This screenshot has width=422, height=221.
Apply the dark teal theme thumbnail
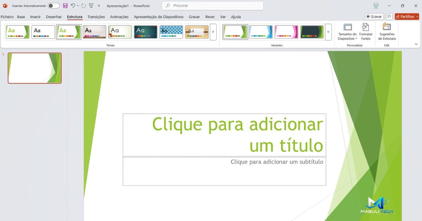[x=146, y=32]
